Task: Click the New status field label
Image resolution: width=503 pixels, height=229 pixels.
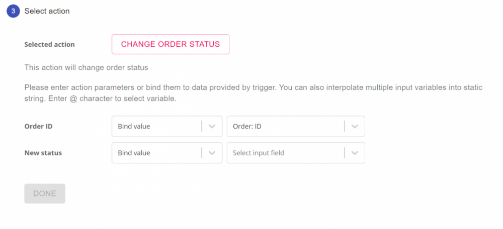Action: [43, 153]
